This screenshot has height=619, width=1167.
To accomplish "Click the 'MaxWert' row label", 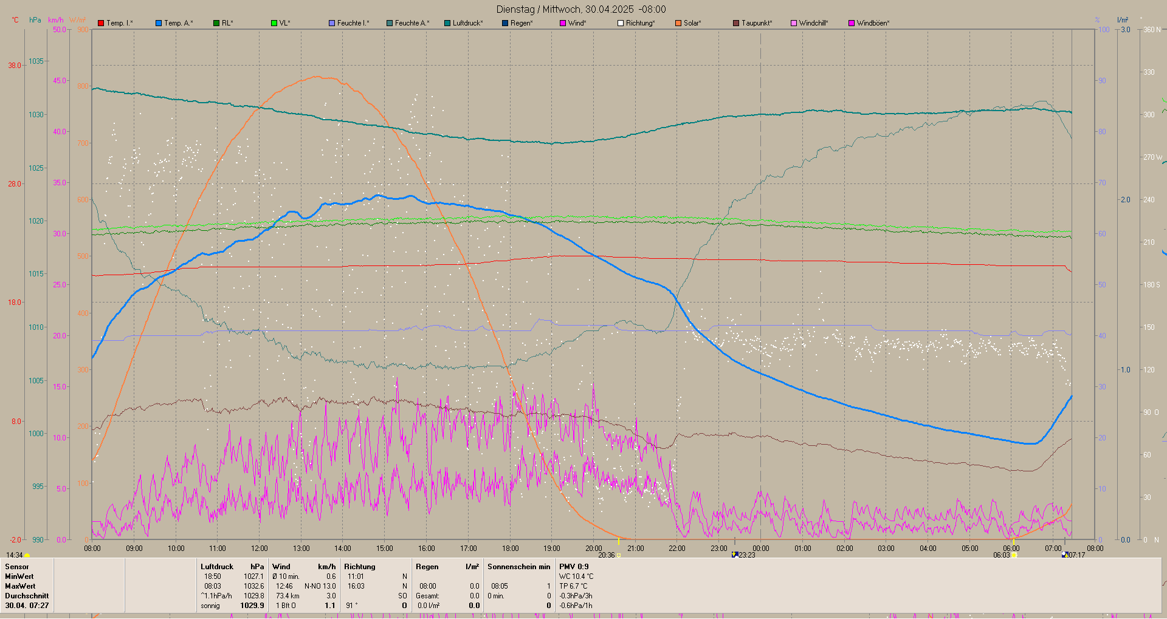I will 20,586.
